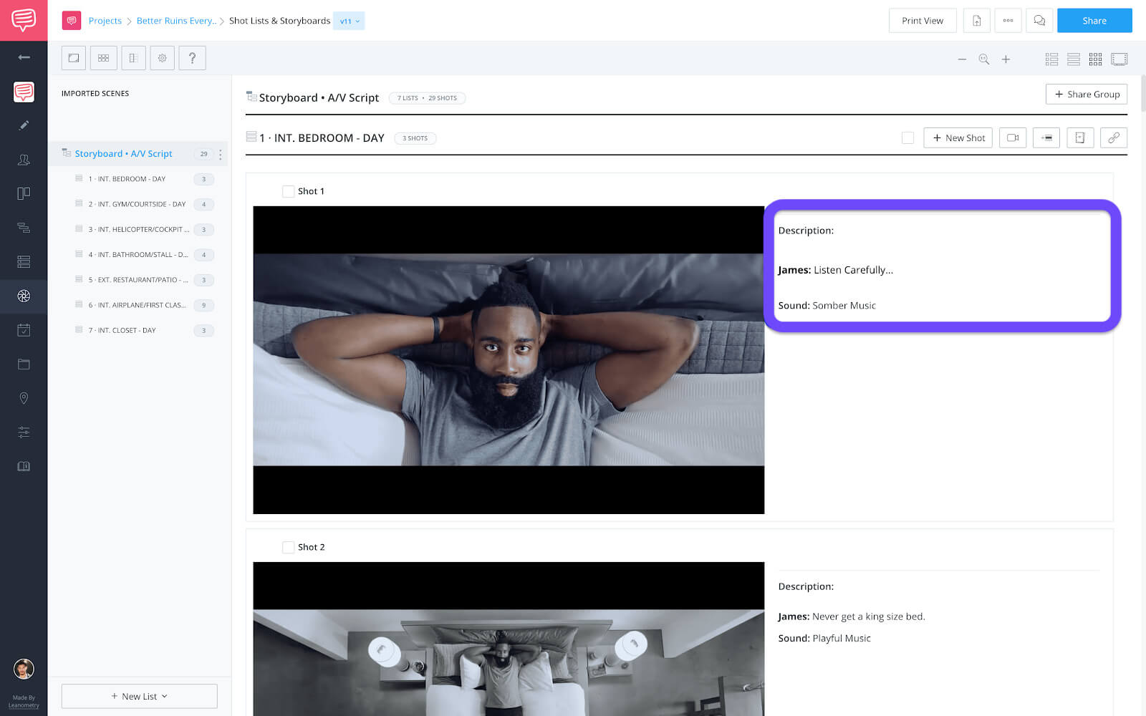Image resolution: width=1146 pixels, height=716 pixels.
Task: Open the gear settings toolbar icon
Action: click(163, 58)
